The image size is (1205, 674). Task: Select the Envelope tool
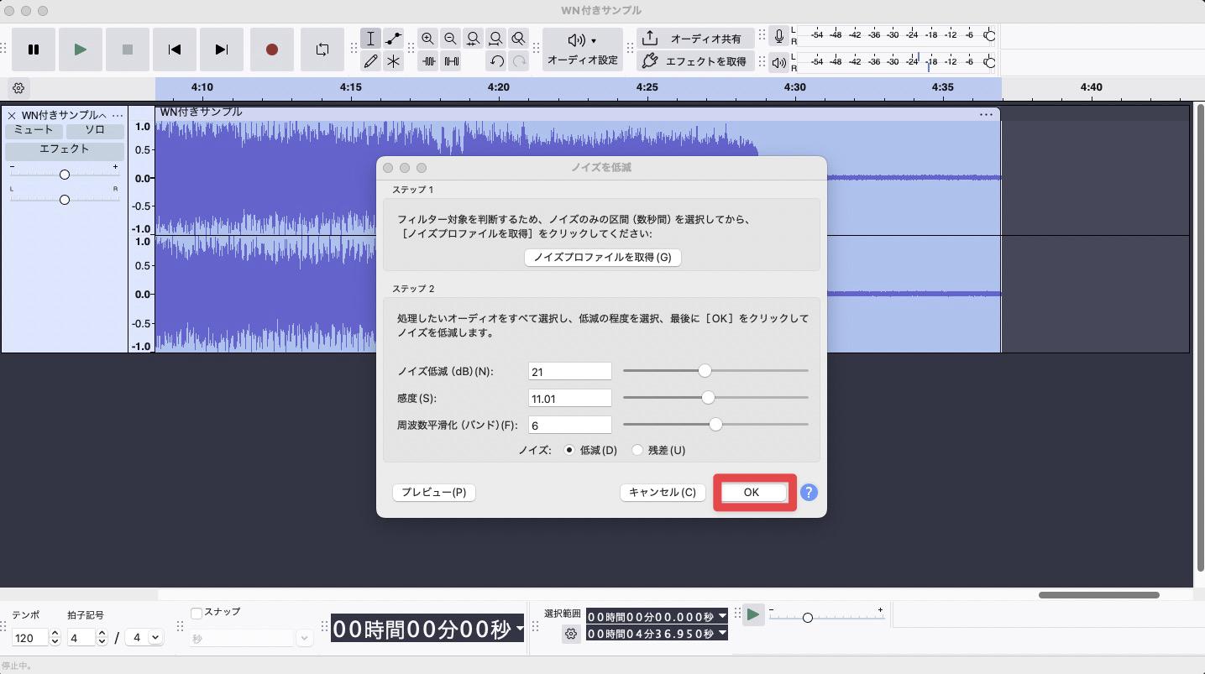point(393,38)
